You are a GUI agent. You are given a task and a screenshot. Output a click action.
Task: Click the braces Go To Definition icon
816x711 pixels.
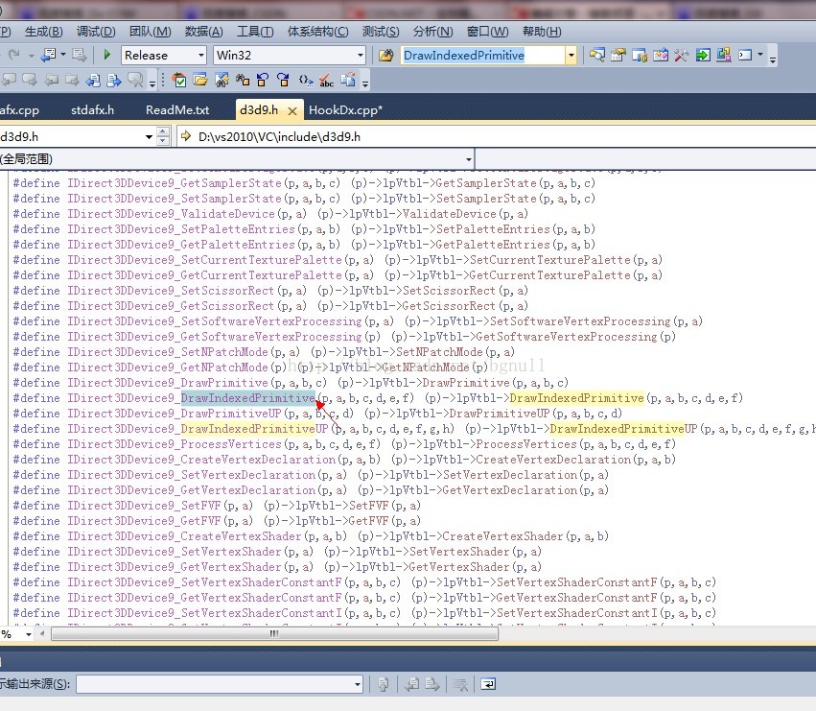[306, 80]
